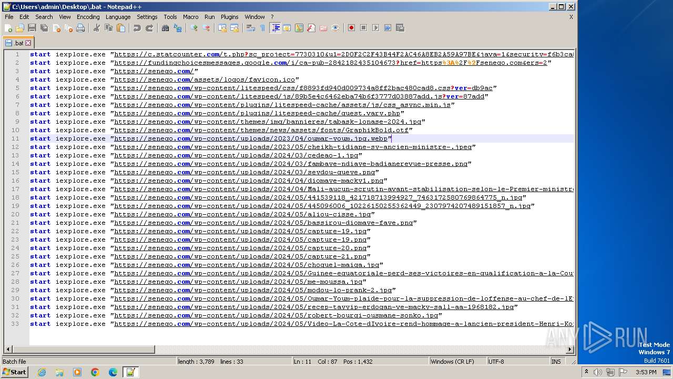Open the Function List icon

[311, 28]
